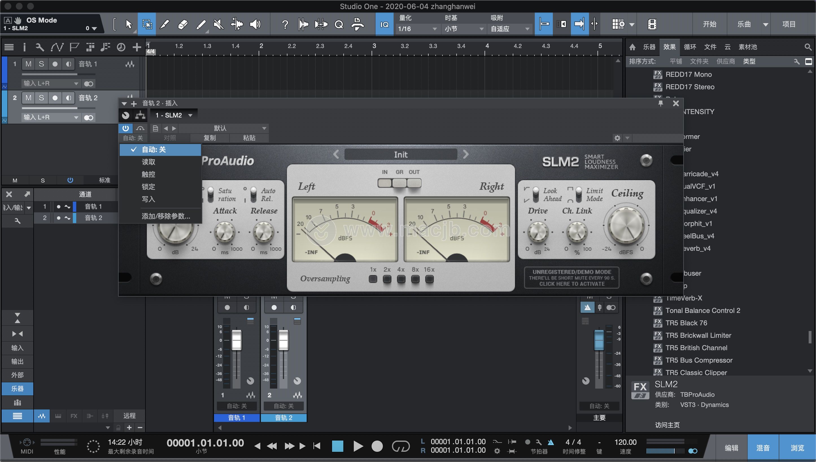Image resolution: width=816 pixels, height=462 pixels.
Task: Arm record on 音轨 1
Action: [x=55, y=64]
